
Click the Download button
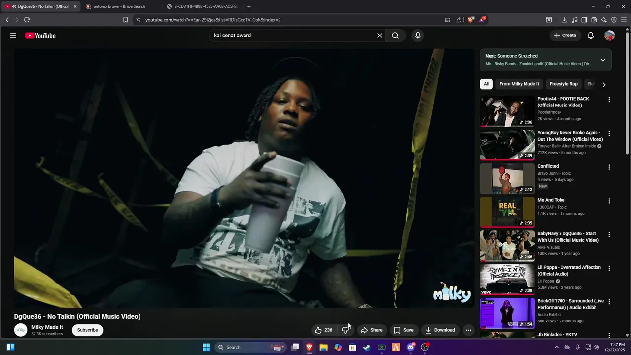click(x=440, y=330)
